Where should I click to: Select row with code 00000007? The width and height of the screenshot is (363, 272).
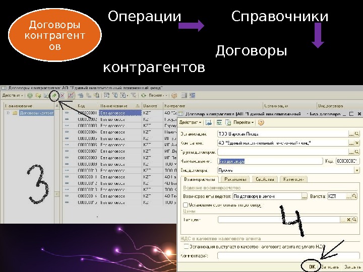click(x=120, y=151)
